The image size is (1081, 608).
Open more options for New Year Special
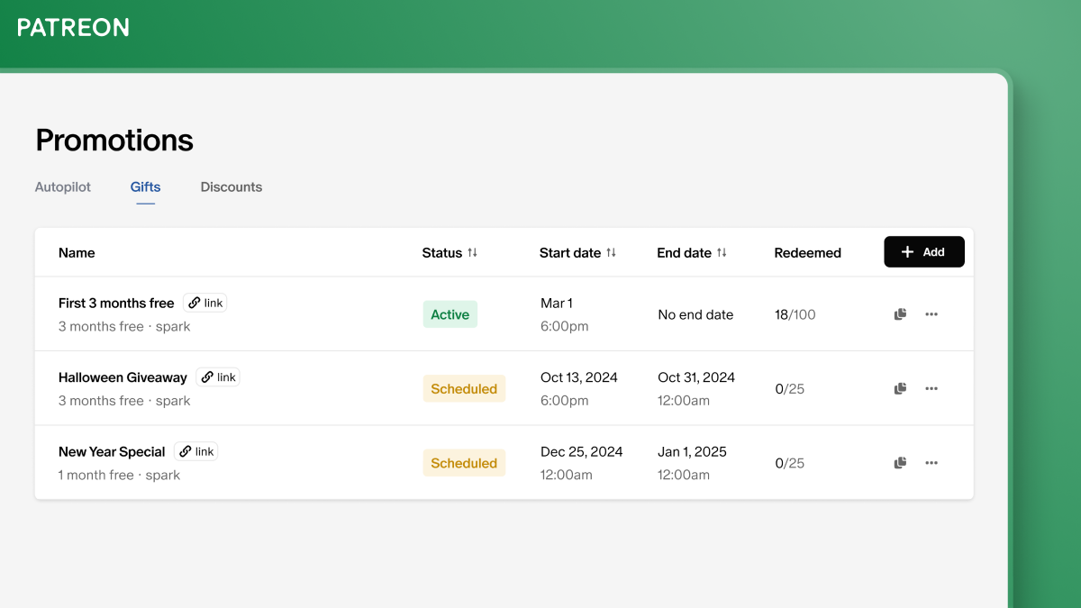coord(931,463)
